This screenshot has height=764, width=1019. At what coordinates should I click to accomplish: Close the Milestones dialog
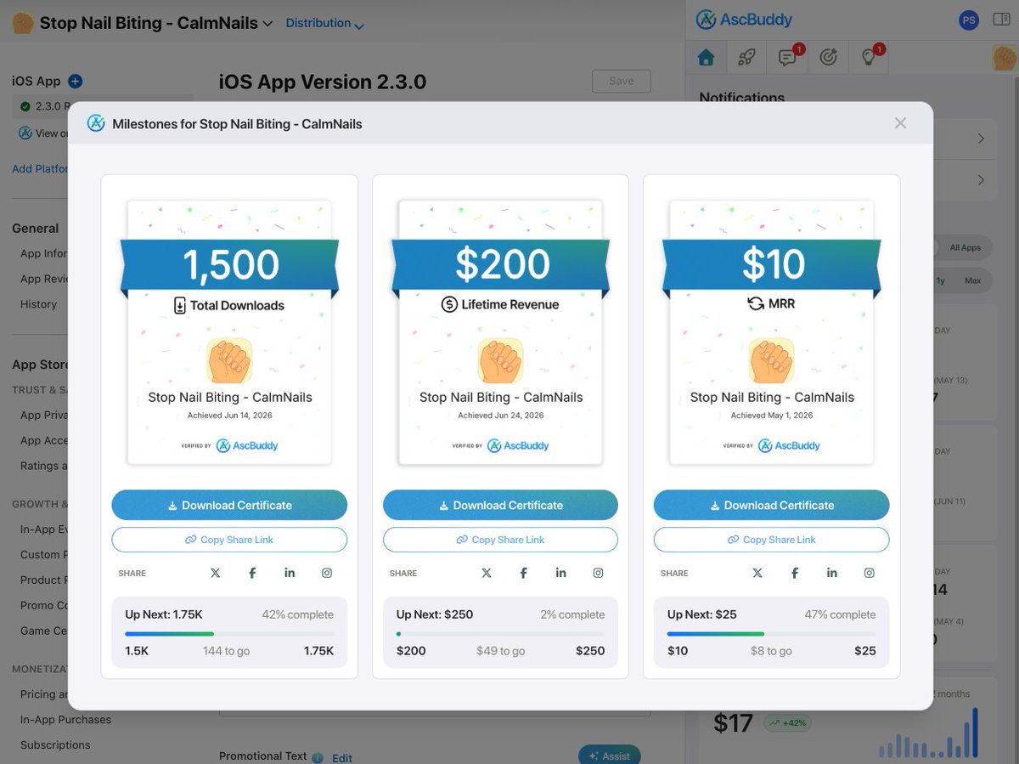[x=900, y=123]
